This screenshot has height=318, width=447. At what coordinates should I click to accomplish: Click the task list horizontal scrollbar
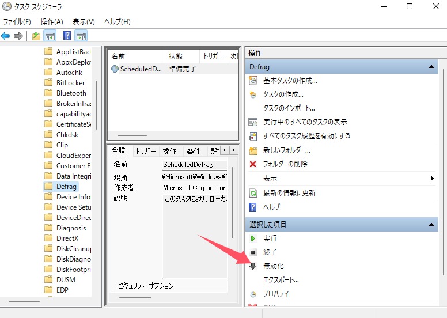pos(132,135)
